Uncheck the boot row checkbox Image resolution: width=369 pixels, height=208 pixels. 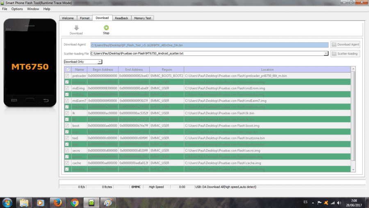point(67,126)
